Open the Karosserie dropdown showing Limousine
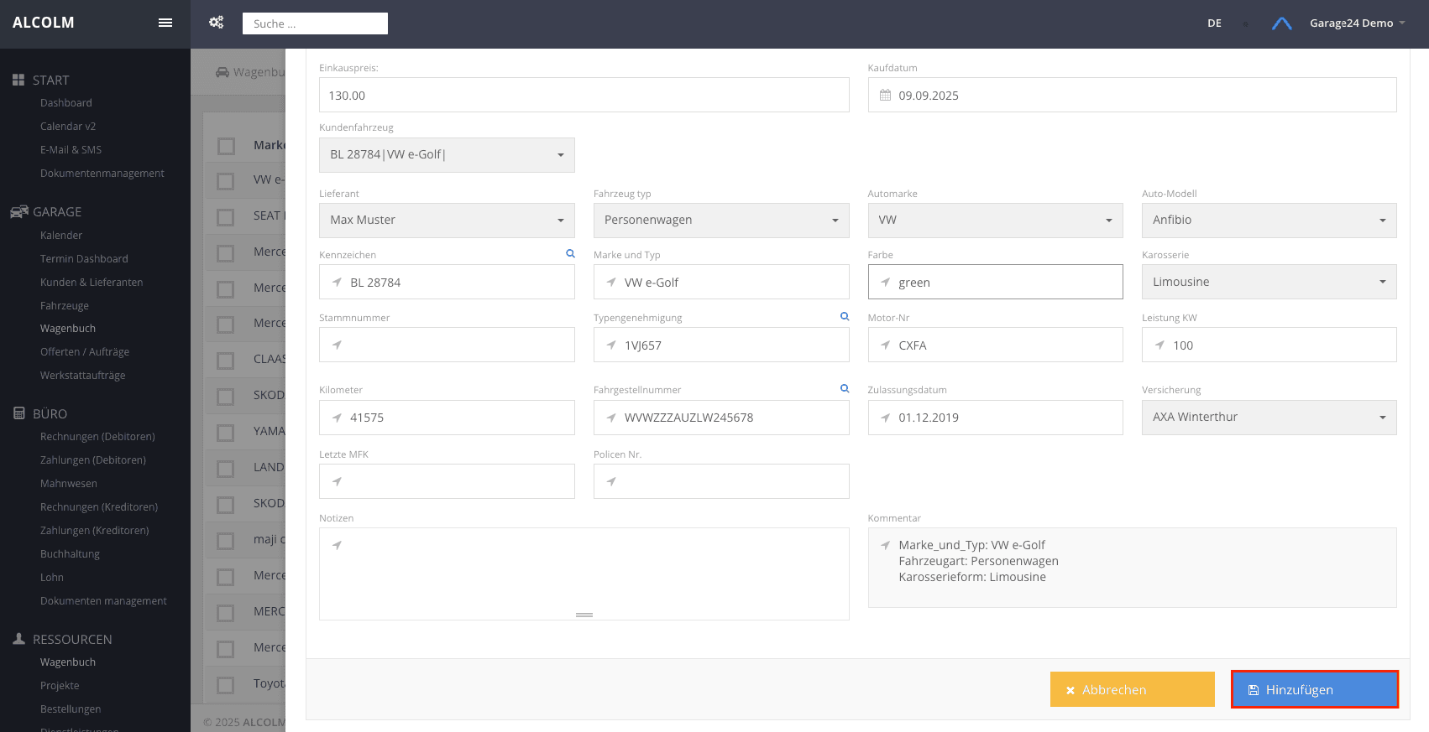1429x732 pixels. [1269, 282]
